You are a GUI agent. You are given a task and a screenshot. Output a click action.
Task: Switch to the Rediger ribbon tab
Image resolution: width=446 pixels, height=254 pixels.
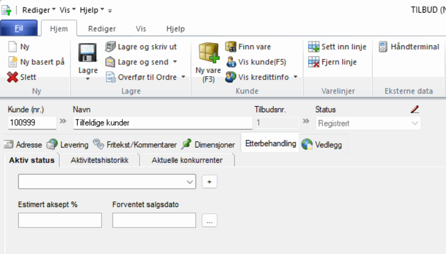(102, 29)
